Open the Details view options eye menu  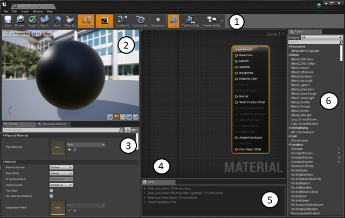[134, 130]
